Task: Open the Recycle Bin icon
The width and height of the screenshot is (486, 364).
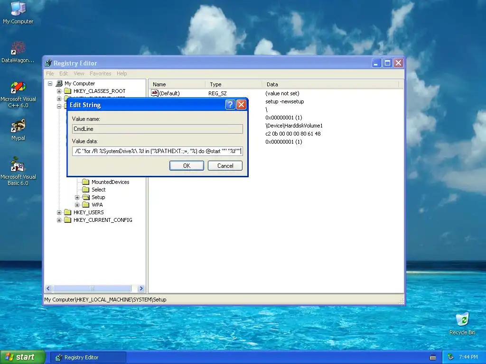Action: [x=462, y=323]
